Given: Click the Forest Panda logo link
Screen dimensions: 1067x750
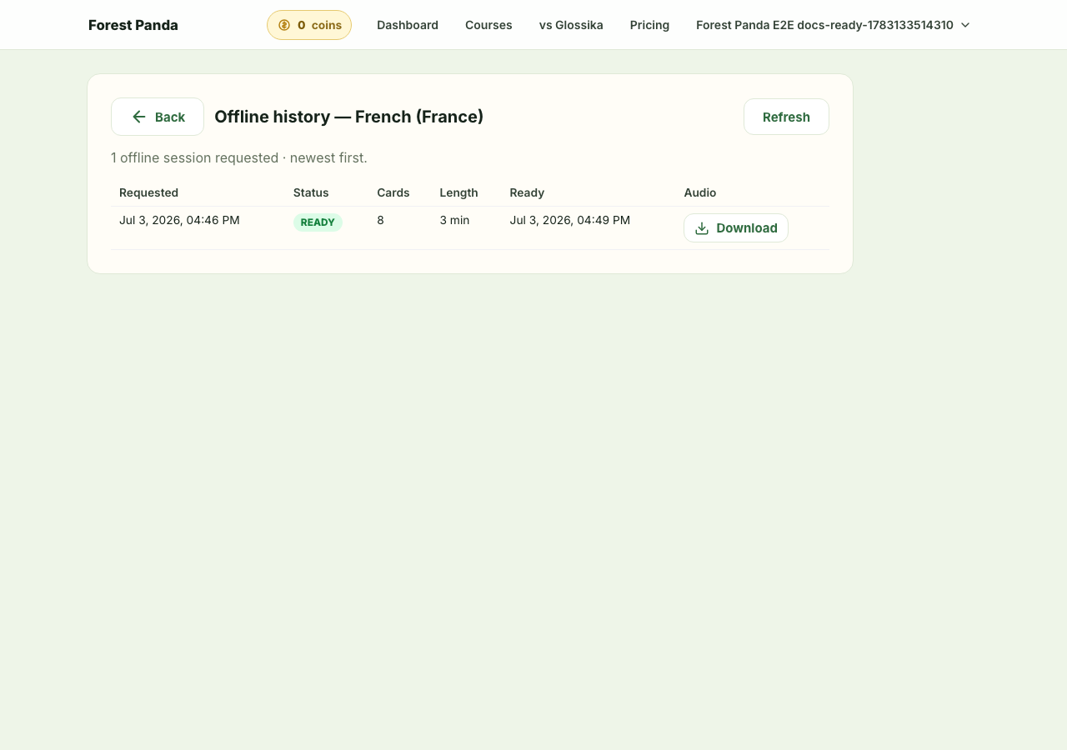Looking at the screenshot, I should [133, 25].
